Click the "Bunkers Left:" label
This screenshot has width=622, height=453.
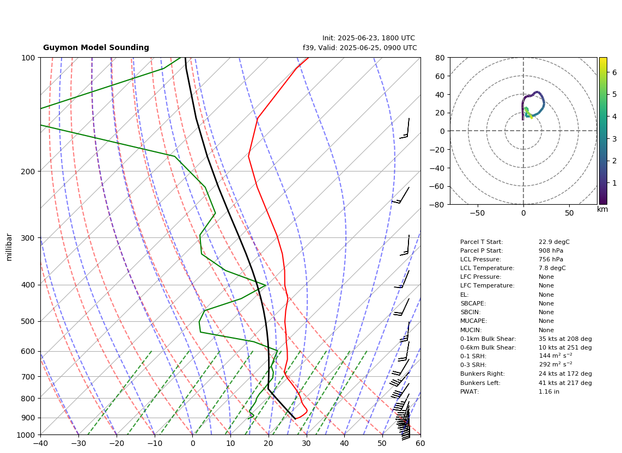480,383
